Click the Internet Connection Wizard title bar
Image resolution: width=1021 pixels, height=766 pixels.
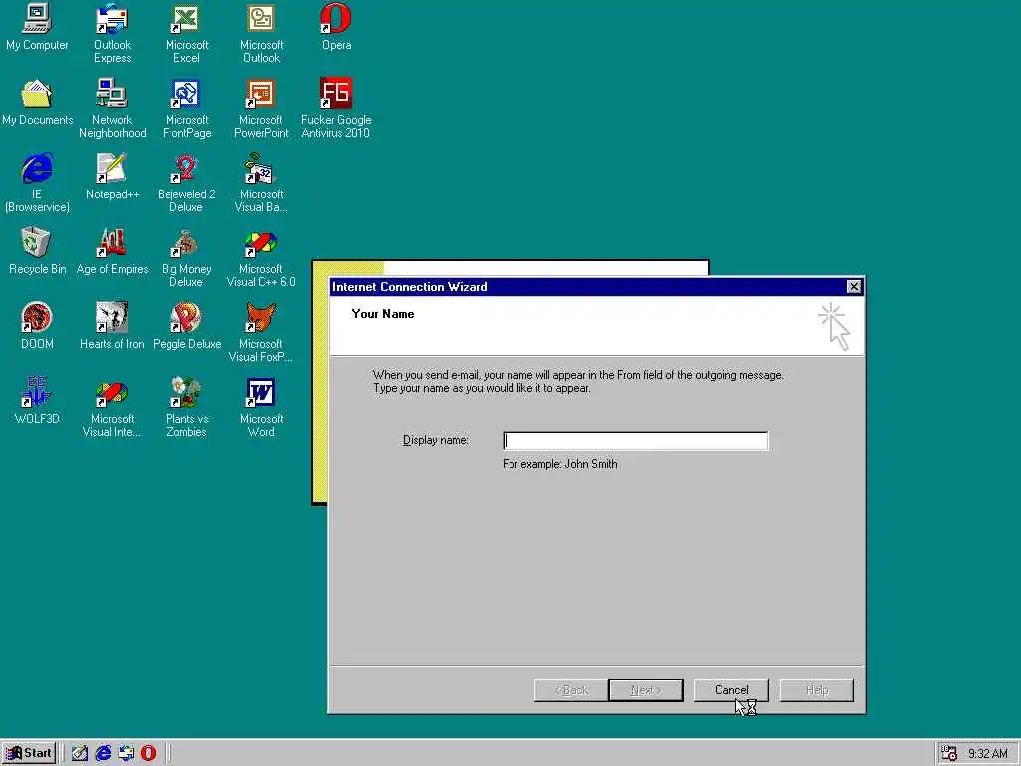(x=586, y=286)
